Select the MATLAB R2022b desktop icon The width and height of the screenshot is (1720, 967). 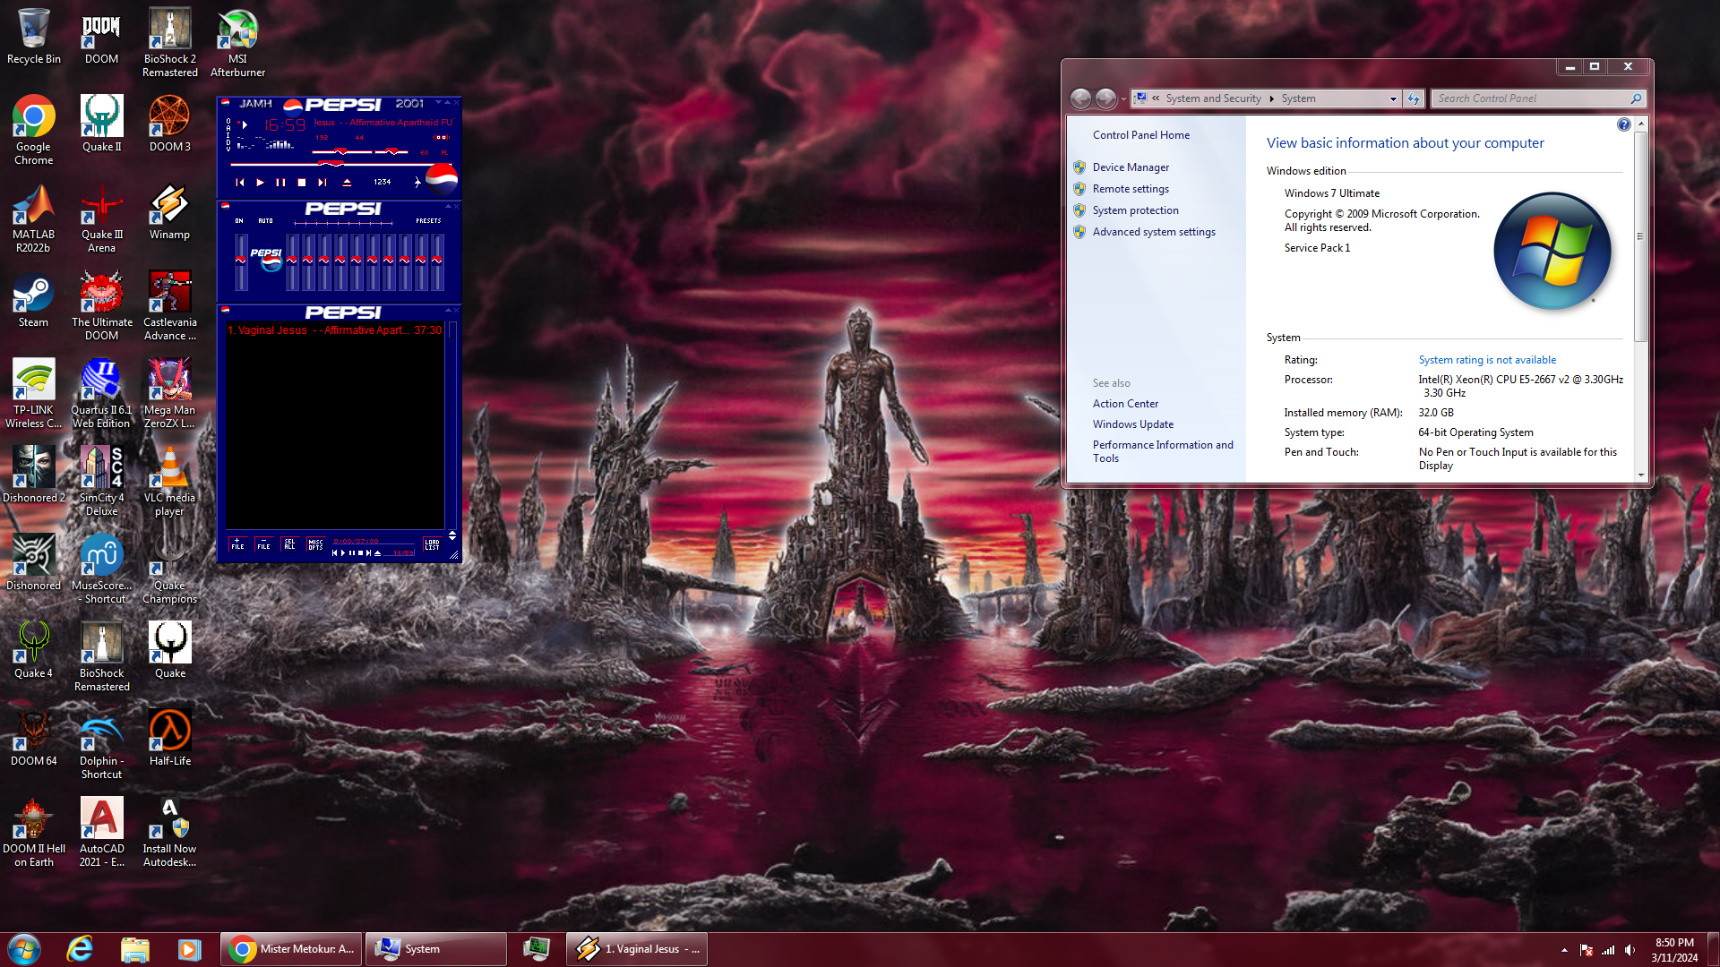click(33, 218)
